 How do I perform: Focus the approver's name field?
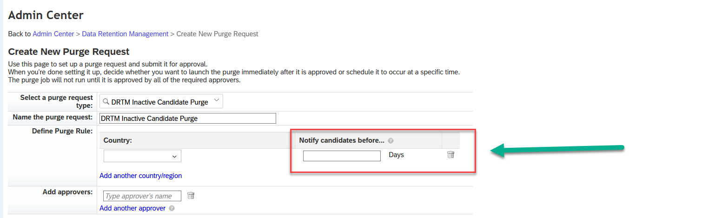click(142, 196)
